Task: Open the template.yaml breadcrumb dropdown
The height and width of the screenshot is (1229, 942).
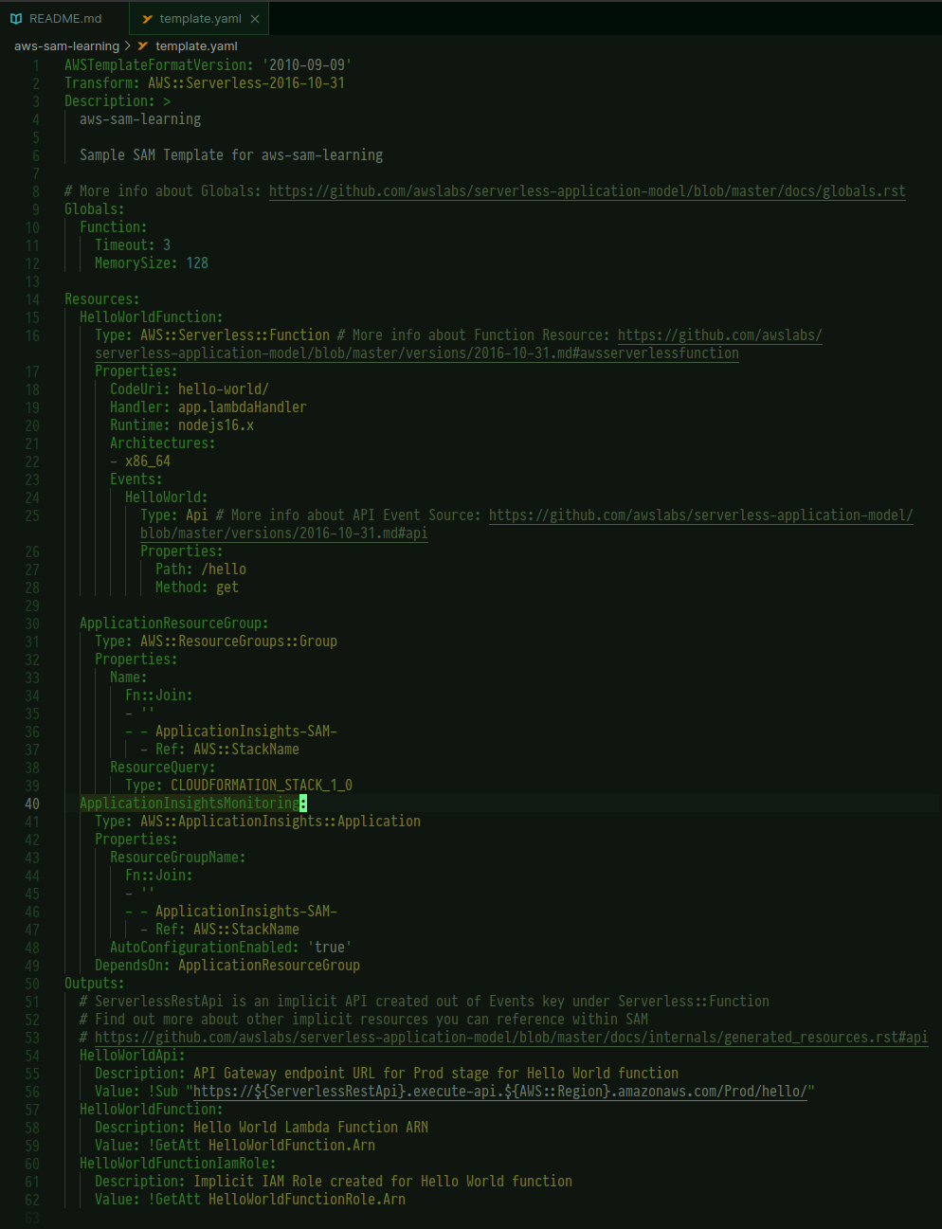Action: [x=196, y=45]
